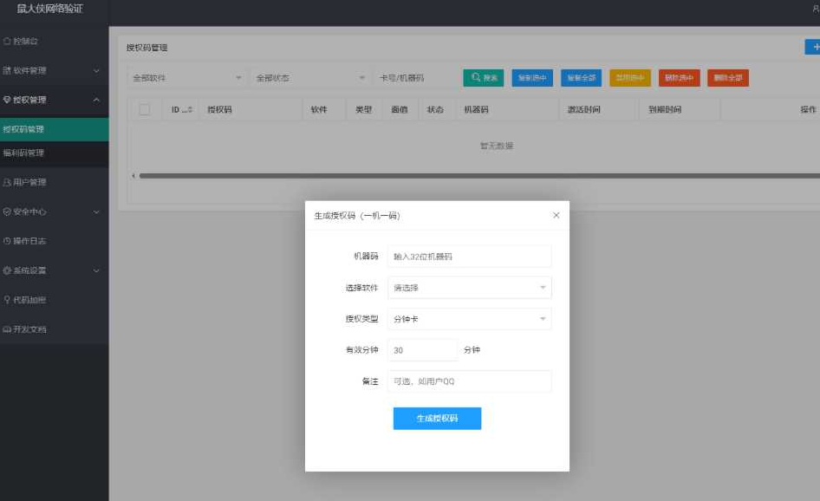Select 福利码管理 submenu item

(x=55, y=153)
